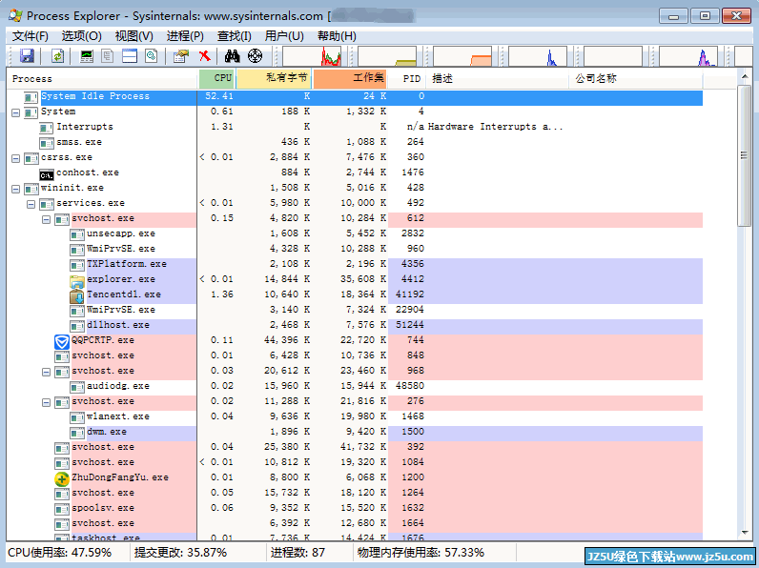Collapse the svchost.exe PID 276 node
The height and width of the screenshot is (568, 759).
point(46,402)
